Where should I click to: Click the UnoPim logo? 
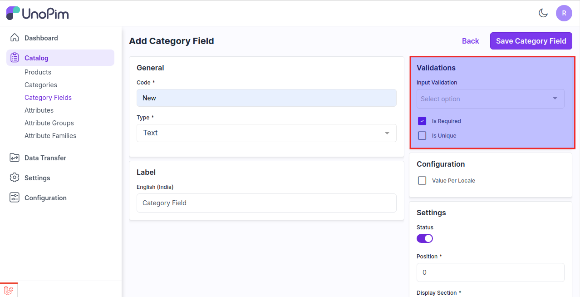(x=37, y=13)
